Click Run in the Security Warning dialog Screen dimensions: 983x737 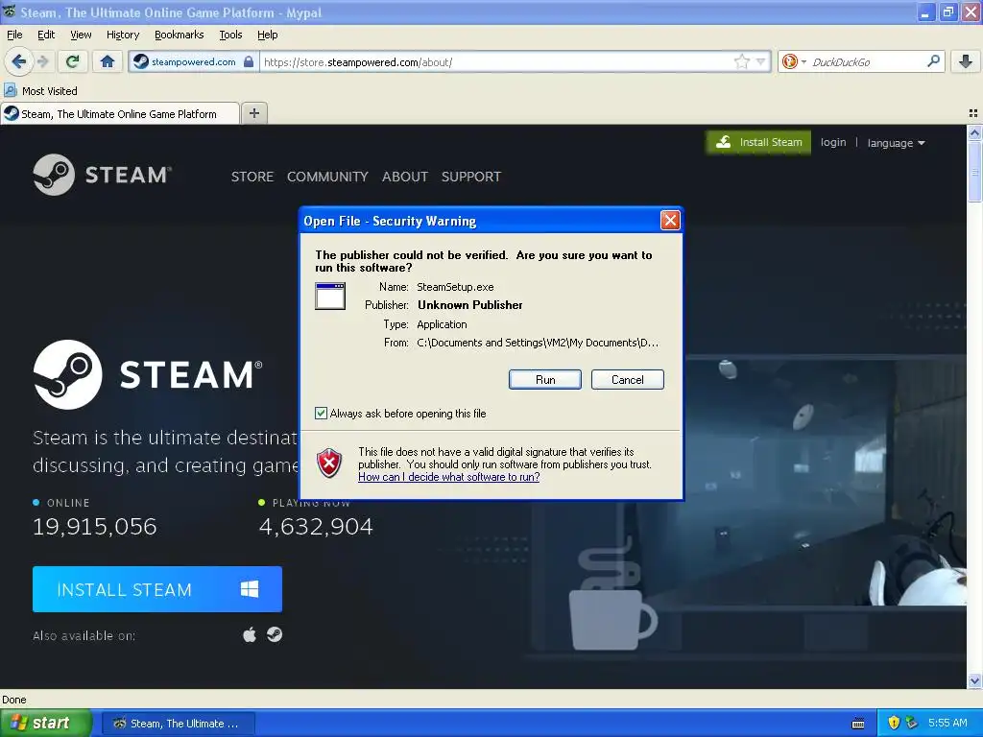point(545,380)
